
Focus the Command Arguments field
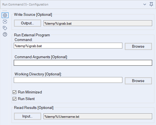pos(83,63)
